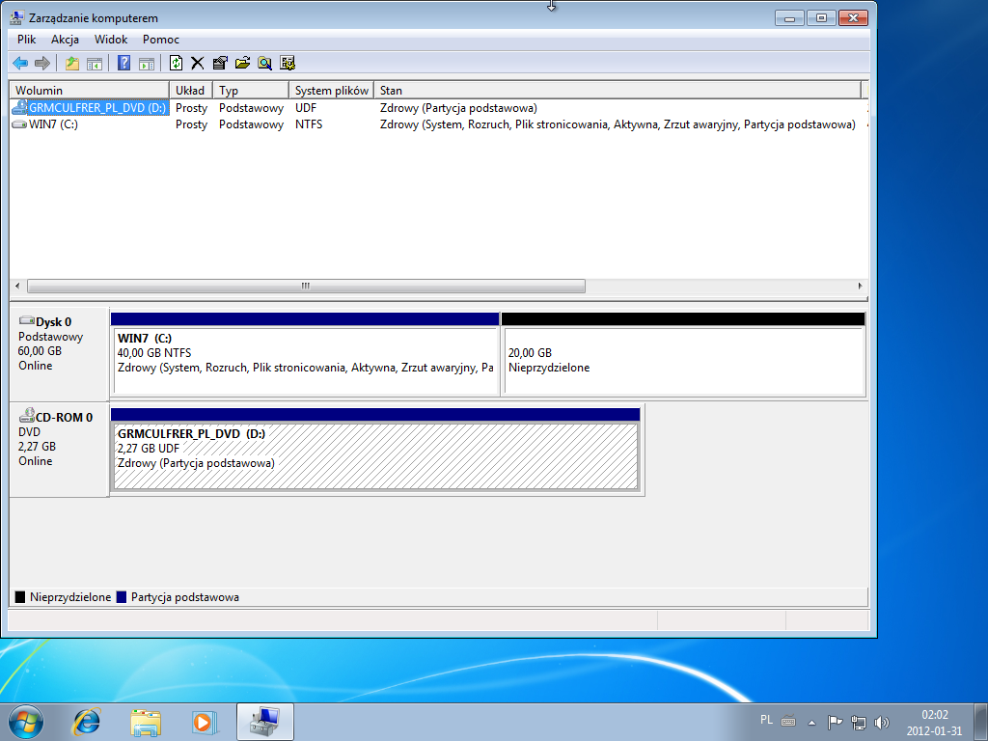Screen dimensions: 988x741
Task: Click the blue Partycja podstawowa legend swatch
Action: tap(122, 596)
